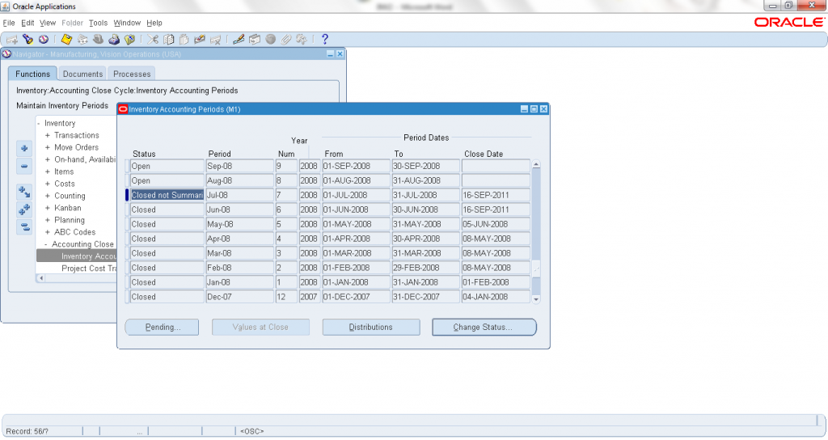Image resolution: width=828 pixels, height=440 pixels.
Task: Click the Expand All Children navigator button
Action: (24, 209)
